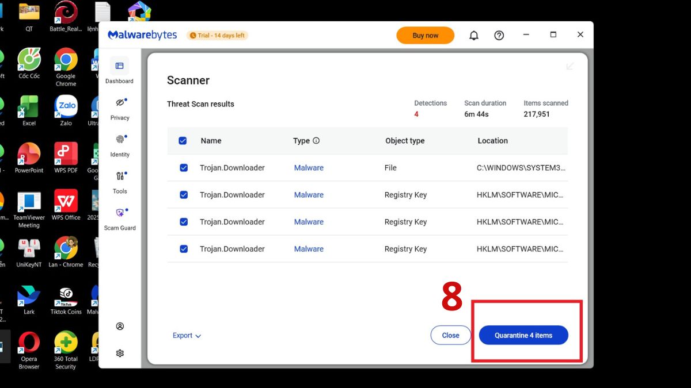The height and width of the screenshot is (388, 691).
Task: Toggle the select-all checkbox in header
Action: point(183,141)
